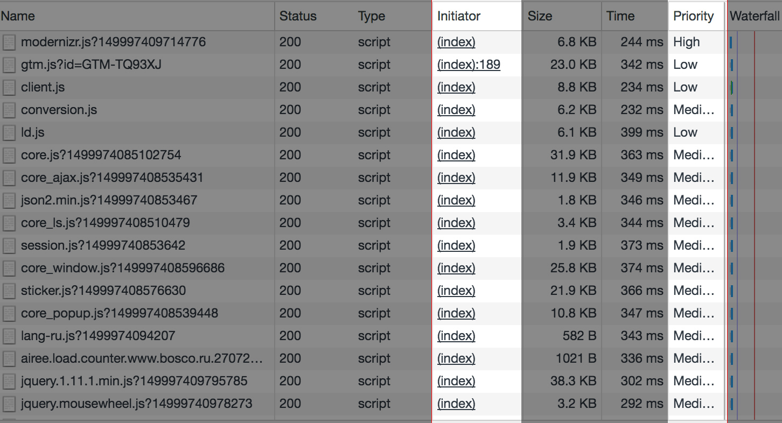Select the file icon beside jquery.mousewheel.js
Viewport: 782px width, 423px height.
pos(9,404)
